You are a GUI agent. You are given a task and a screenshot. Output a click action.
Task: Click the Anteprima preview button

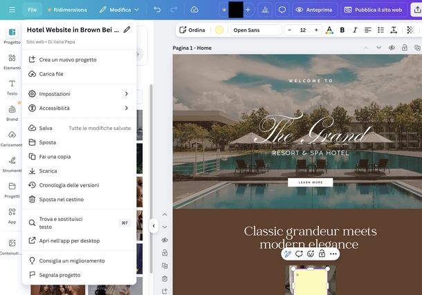pyautogui.click(x=314, y=10)
